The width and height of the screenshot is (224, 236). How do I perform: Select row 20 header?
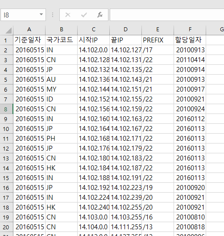6,227
